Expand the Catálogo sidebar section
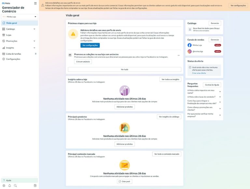The width and height of the screenshot is (250, 189). (34, 29)
